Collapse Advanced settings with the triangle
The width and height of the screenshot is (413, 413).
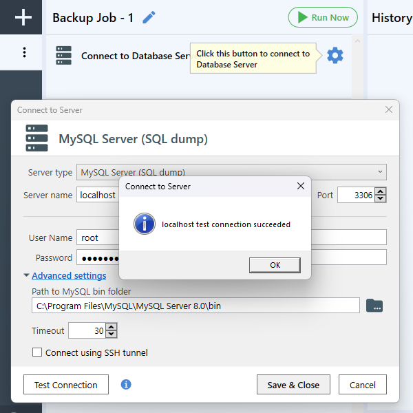click(x=26, y=275)
